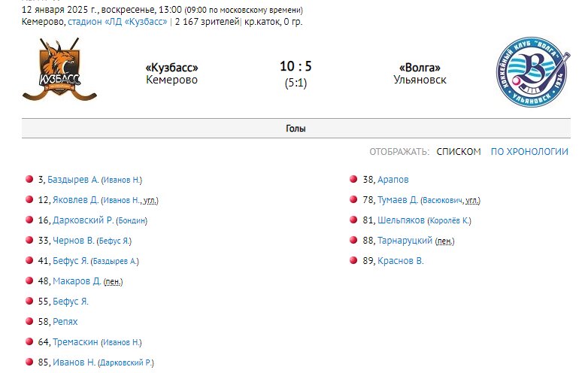Open player Тремаскин profile
The height and width of the screenshot is (373, 585).
tap(75, 341)
